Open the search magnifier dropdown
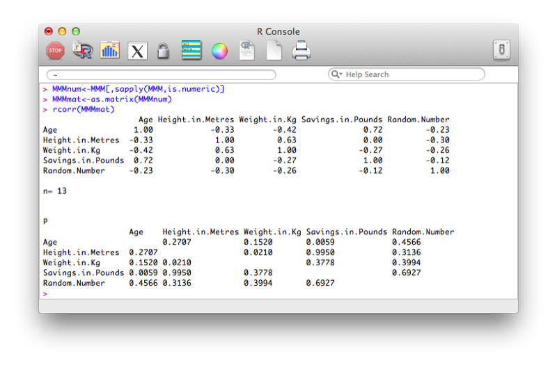Screen dimensions: 557x367 coord(336,74)
